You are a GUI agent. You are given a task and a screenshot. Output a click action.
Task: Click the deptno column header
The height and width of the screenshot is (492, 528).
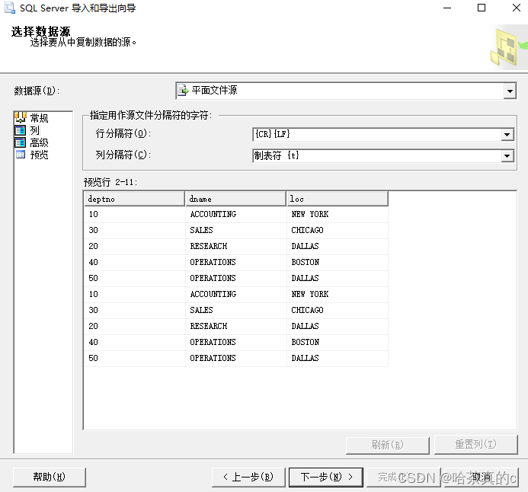tap(134, 199)
